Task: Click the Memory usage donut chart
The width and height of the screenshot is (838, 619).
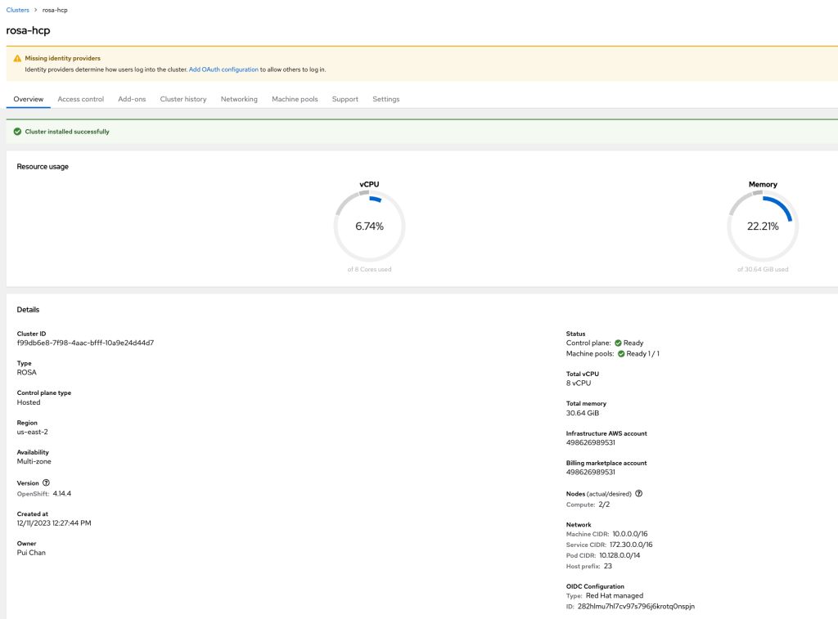Action: [x=763, y=227]
